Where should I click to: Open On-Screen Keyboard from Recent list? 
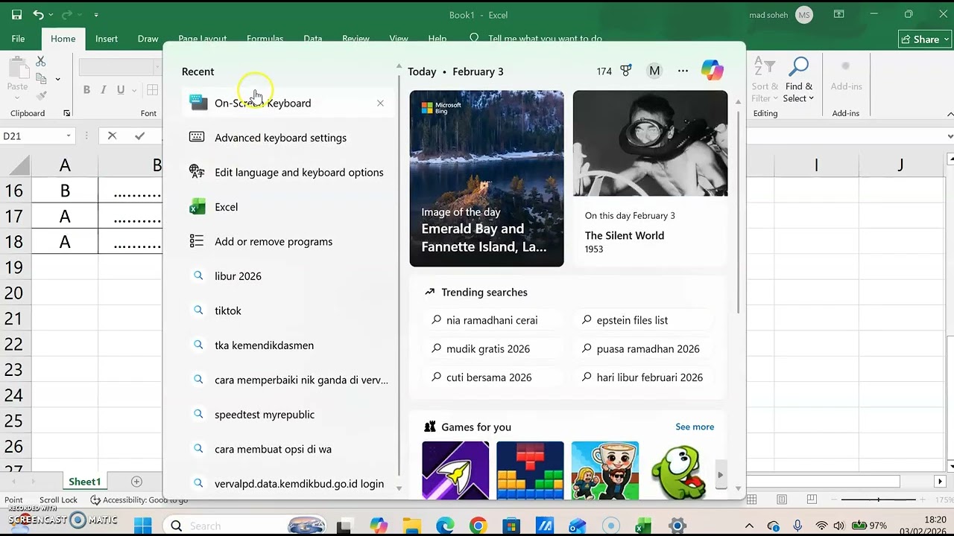pos(287,103)
